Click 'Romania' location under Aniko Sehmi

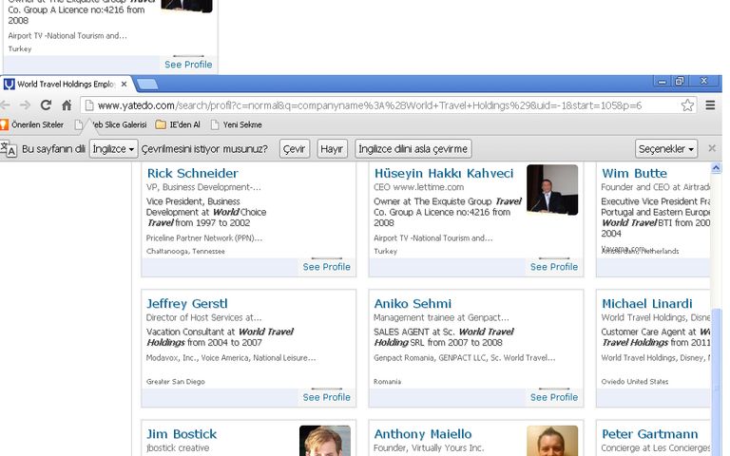tap(387, 382)
